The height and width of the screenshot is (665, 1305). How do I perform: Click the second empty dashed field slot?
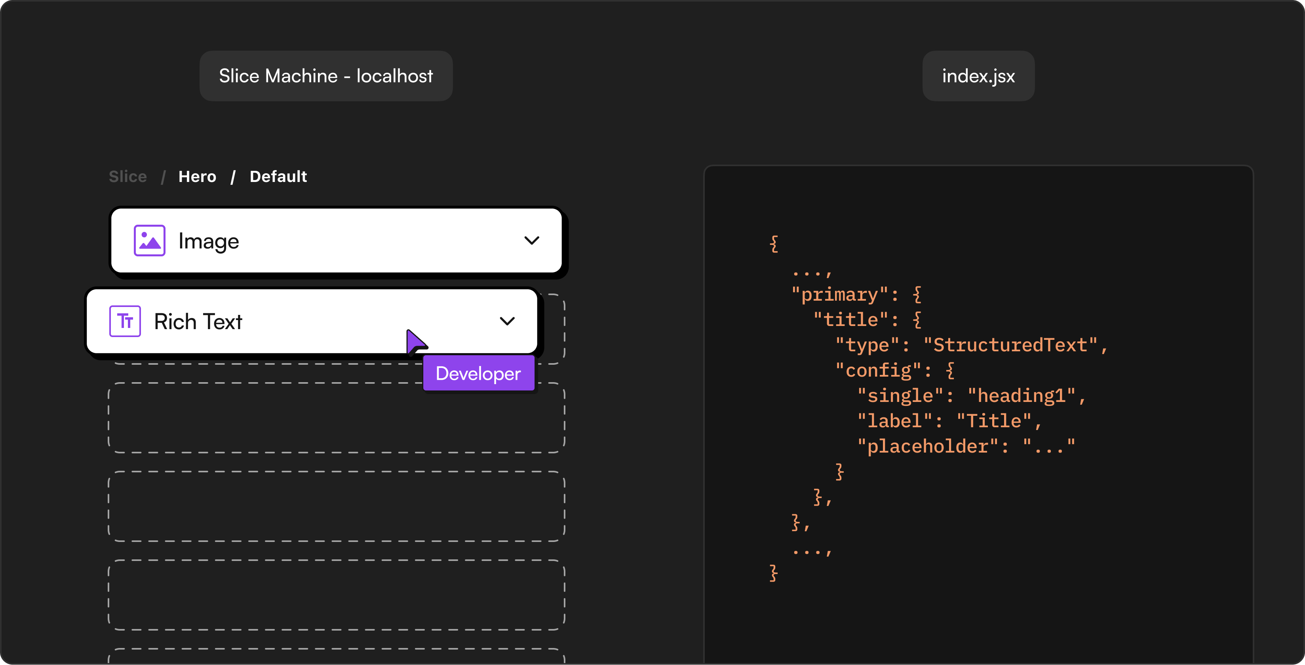click(x=337, y=417)
